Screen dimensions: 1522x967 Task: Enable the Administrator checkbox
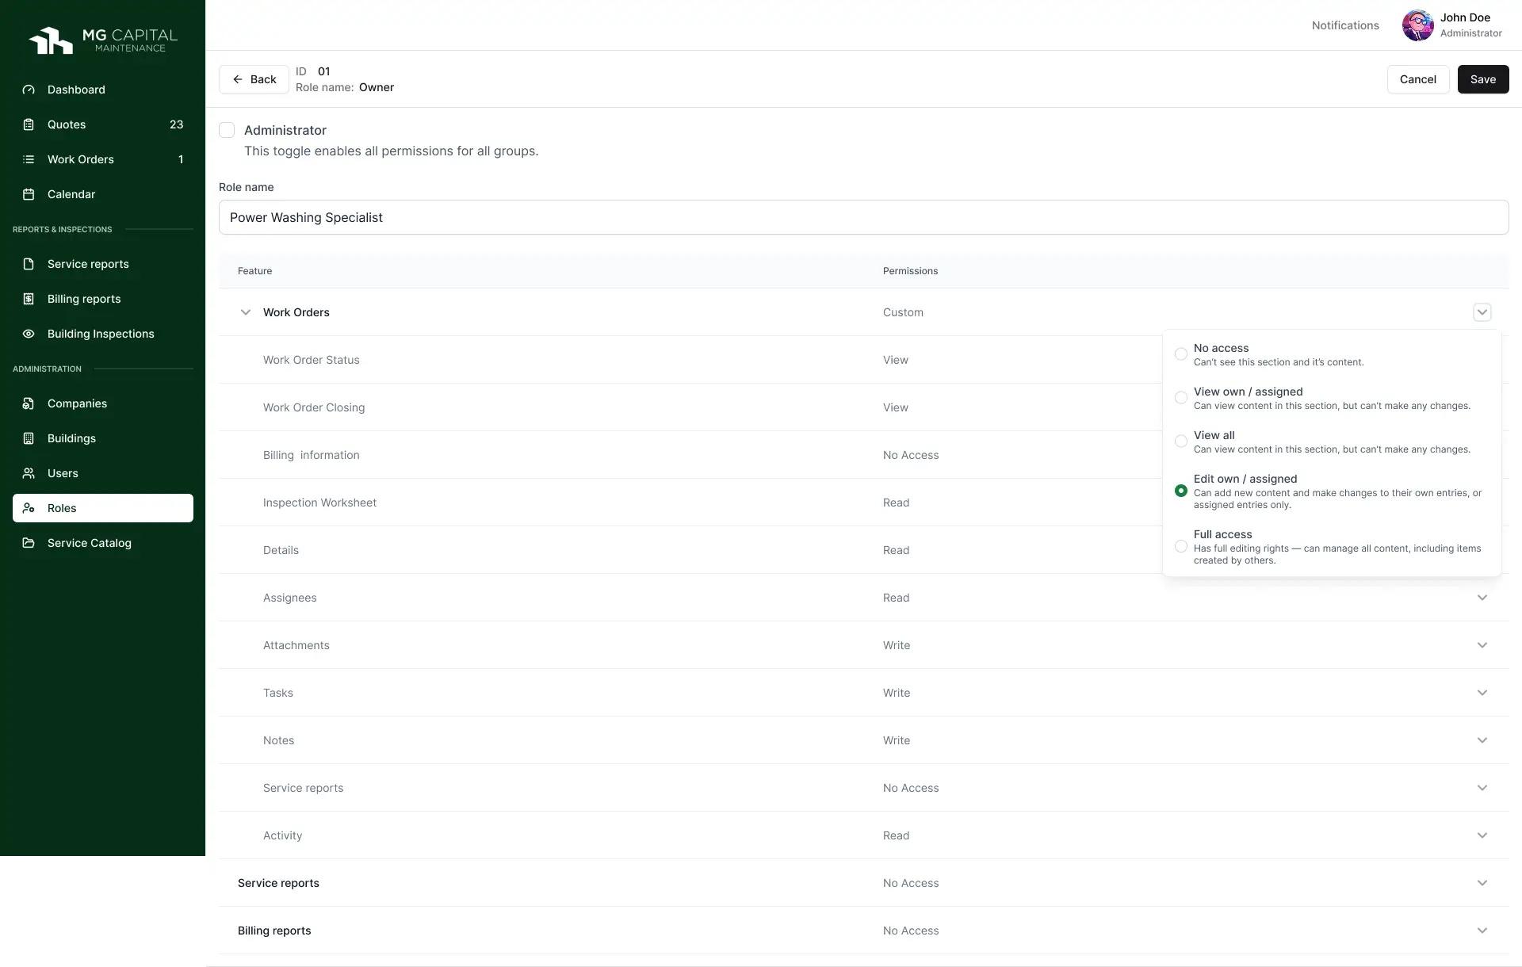(227, 130)
